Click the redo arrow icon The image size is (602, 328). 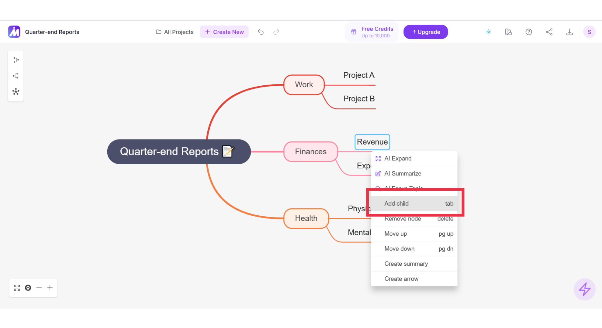pyautogui.click(x=276, y=32)
